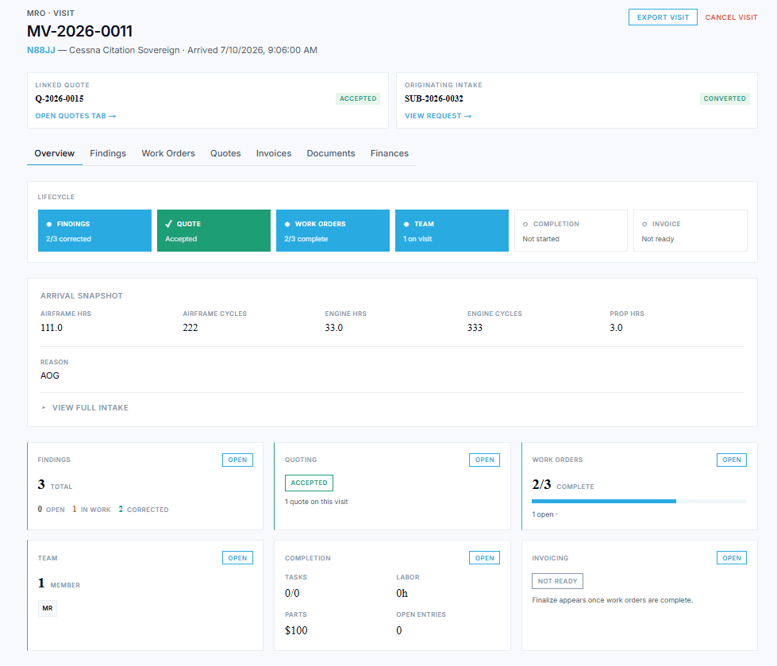Select the Documents tab

tap(331, 154)
